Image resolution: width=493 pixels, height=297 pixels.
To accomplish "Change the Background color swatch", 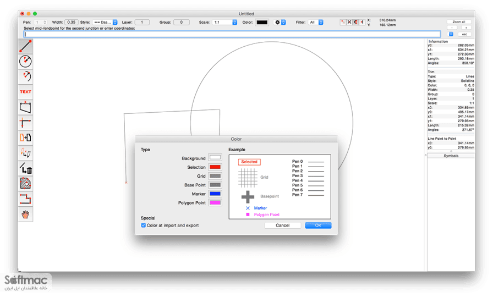I will coord(215,158).
